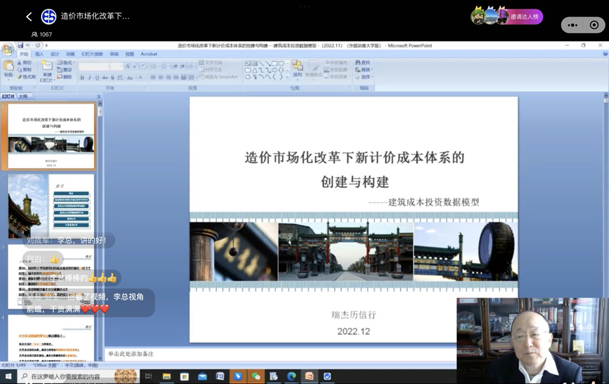Tap the back arrow at top left
609x384 pixels.
29,16
